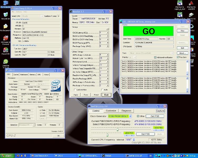Open Shortcut to super_pi_mod desktop icon
Image resolution: width=198 pixels, height=158 pixels.
[x=180, y=5]
